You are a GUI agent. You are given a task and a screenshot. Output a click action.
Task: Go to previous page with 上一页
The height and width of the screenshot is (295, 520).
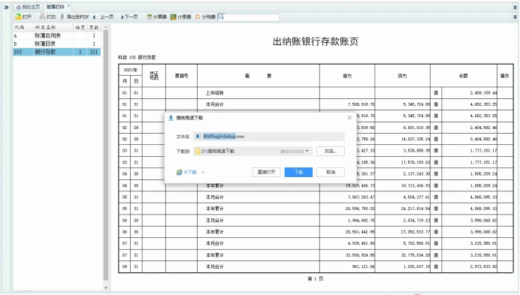(103, 17)
